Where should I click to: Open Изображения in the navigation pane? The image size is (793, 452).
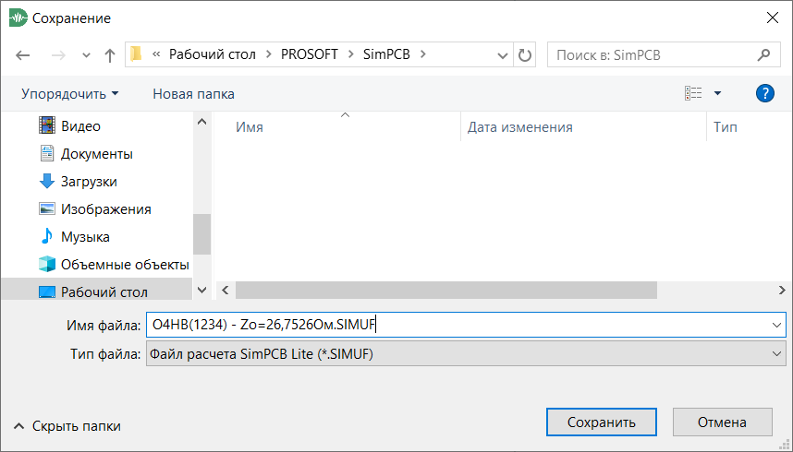(106, 209)
